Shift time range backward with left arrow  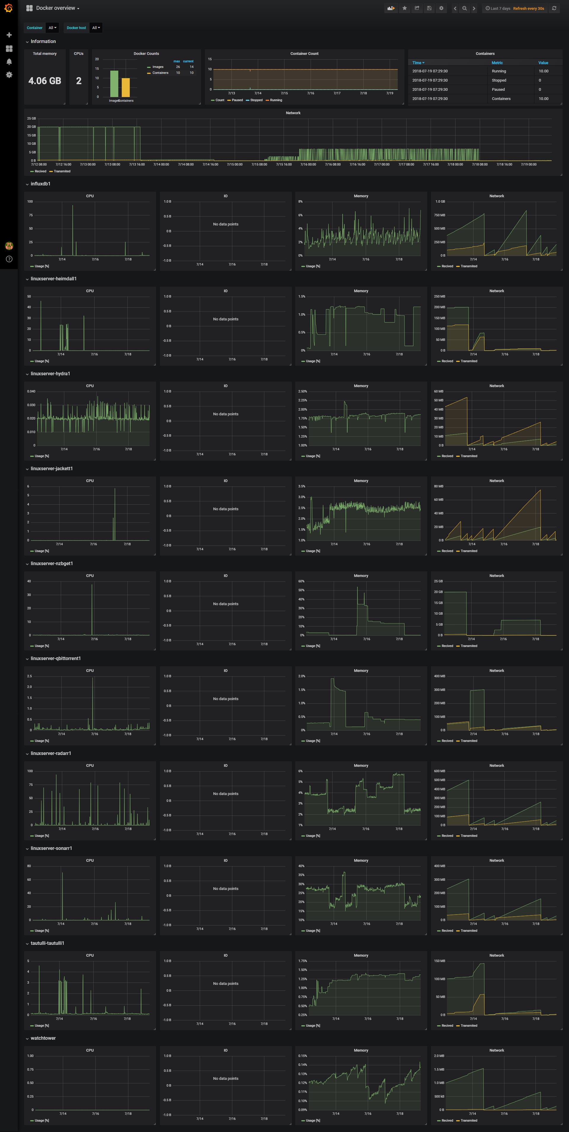point(455,8)
